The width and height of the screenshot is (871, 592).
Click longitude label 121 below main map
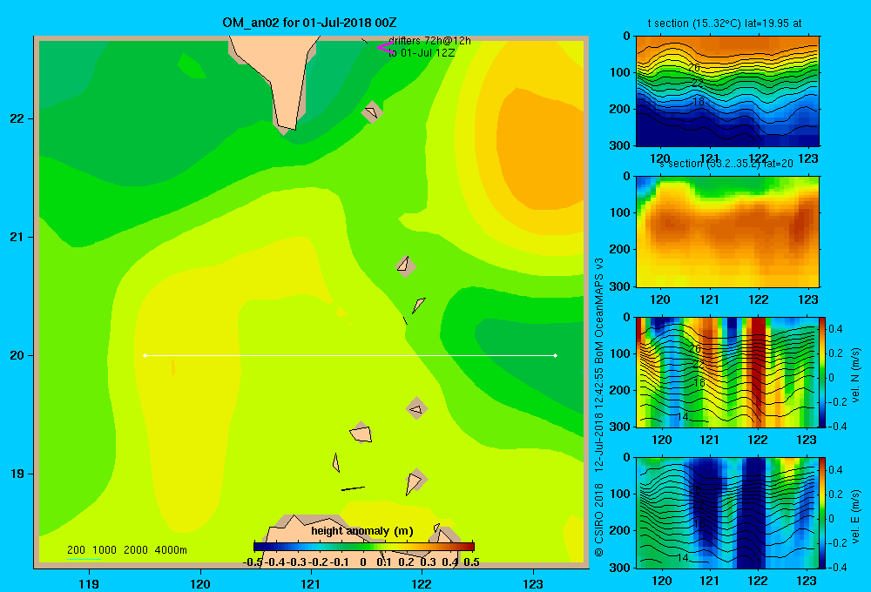(x=311, y=583)
